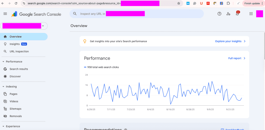265x130 pixels.
Task: Click the Discover asterisk icon
Action: click(x=5, y=76)
